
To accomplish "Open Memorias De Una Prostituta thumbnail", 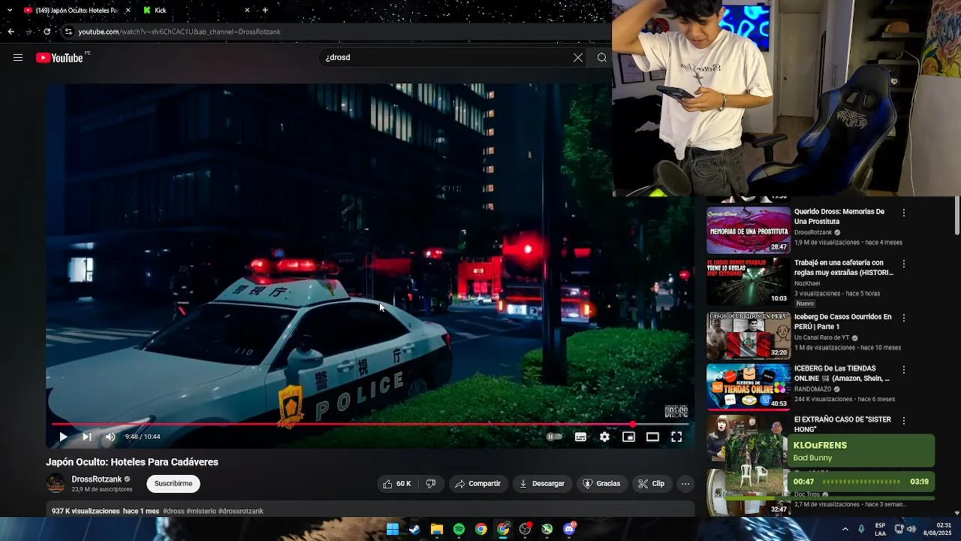I will point(749,230).
